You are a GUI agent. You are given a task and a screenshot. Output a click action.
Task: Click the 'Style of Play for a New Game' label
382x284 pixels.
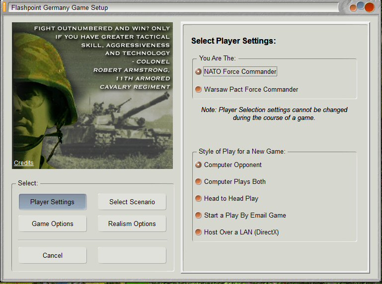[242, 151]
